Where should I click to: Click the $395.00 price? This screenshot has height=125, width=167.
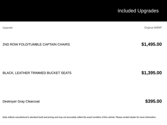153,101
